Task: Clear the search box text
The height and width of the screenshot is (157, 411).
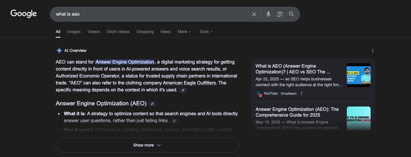Action: tap(254, 14)
